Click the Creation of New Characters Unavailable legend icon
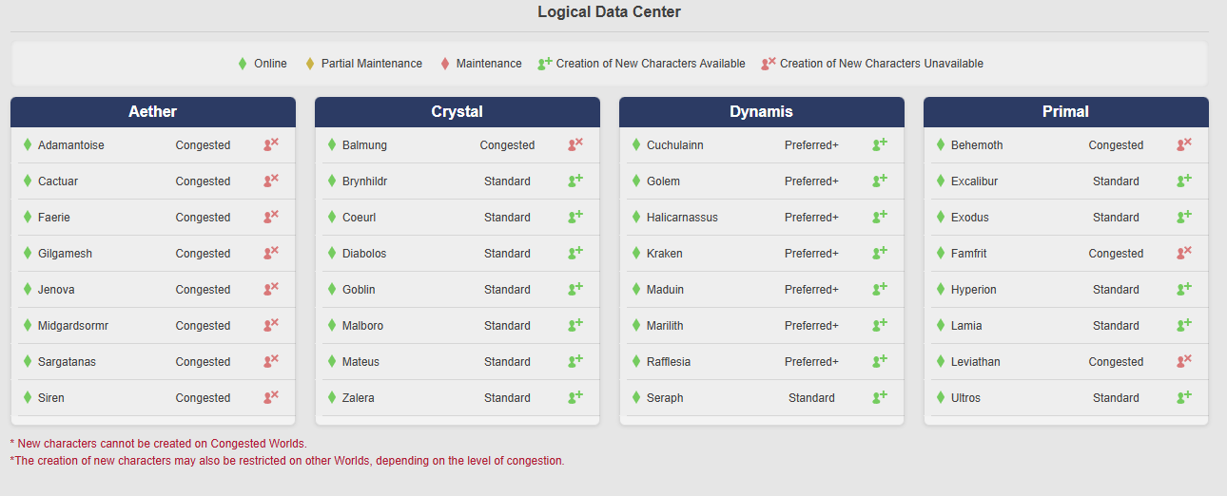 [x=769, y=63]
